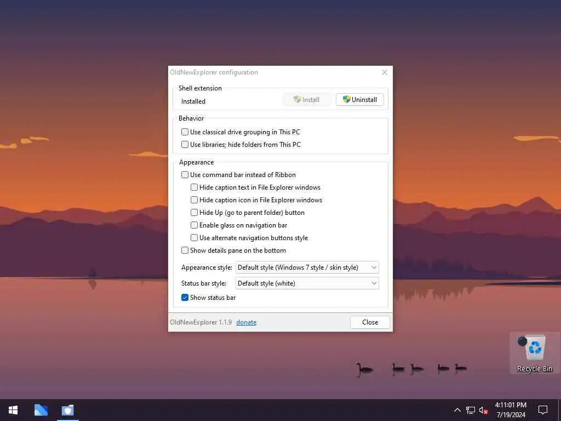Open network status tray icon
Image resolution: width=561 pixels, height=421 pixels.
[x=471, y=410]
